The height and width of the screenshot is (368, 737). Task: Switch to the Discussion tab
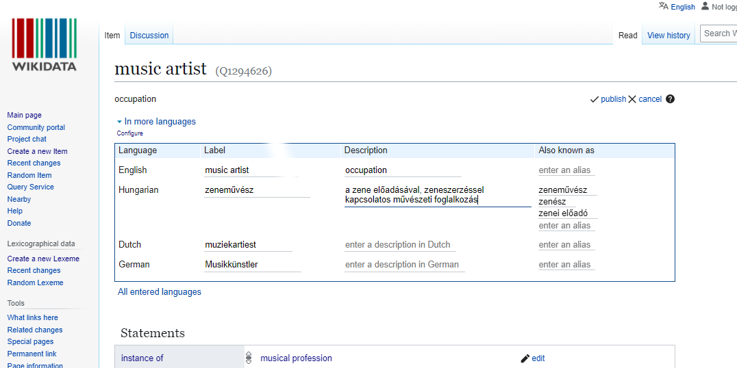[x=149, y=36]
